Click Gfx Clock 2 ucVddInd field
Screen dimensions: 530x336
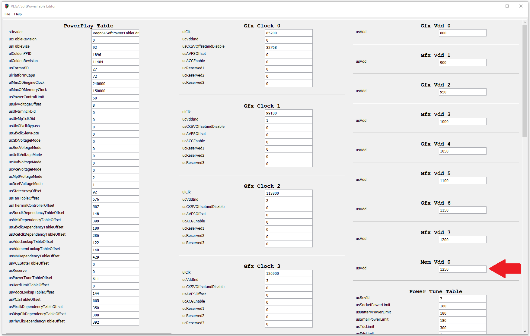pos(289,200)
